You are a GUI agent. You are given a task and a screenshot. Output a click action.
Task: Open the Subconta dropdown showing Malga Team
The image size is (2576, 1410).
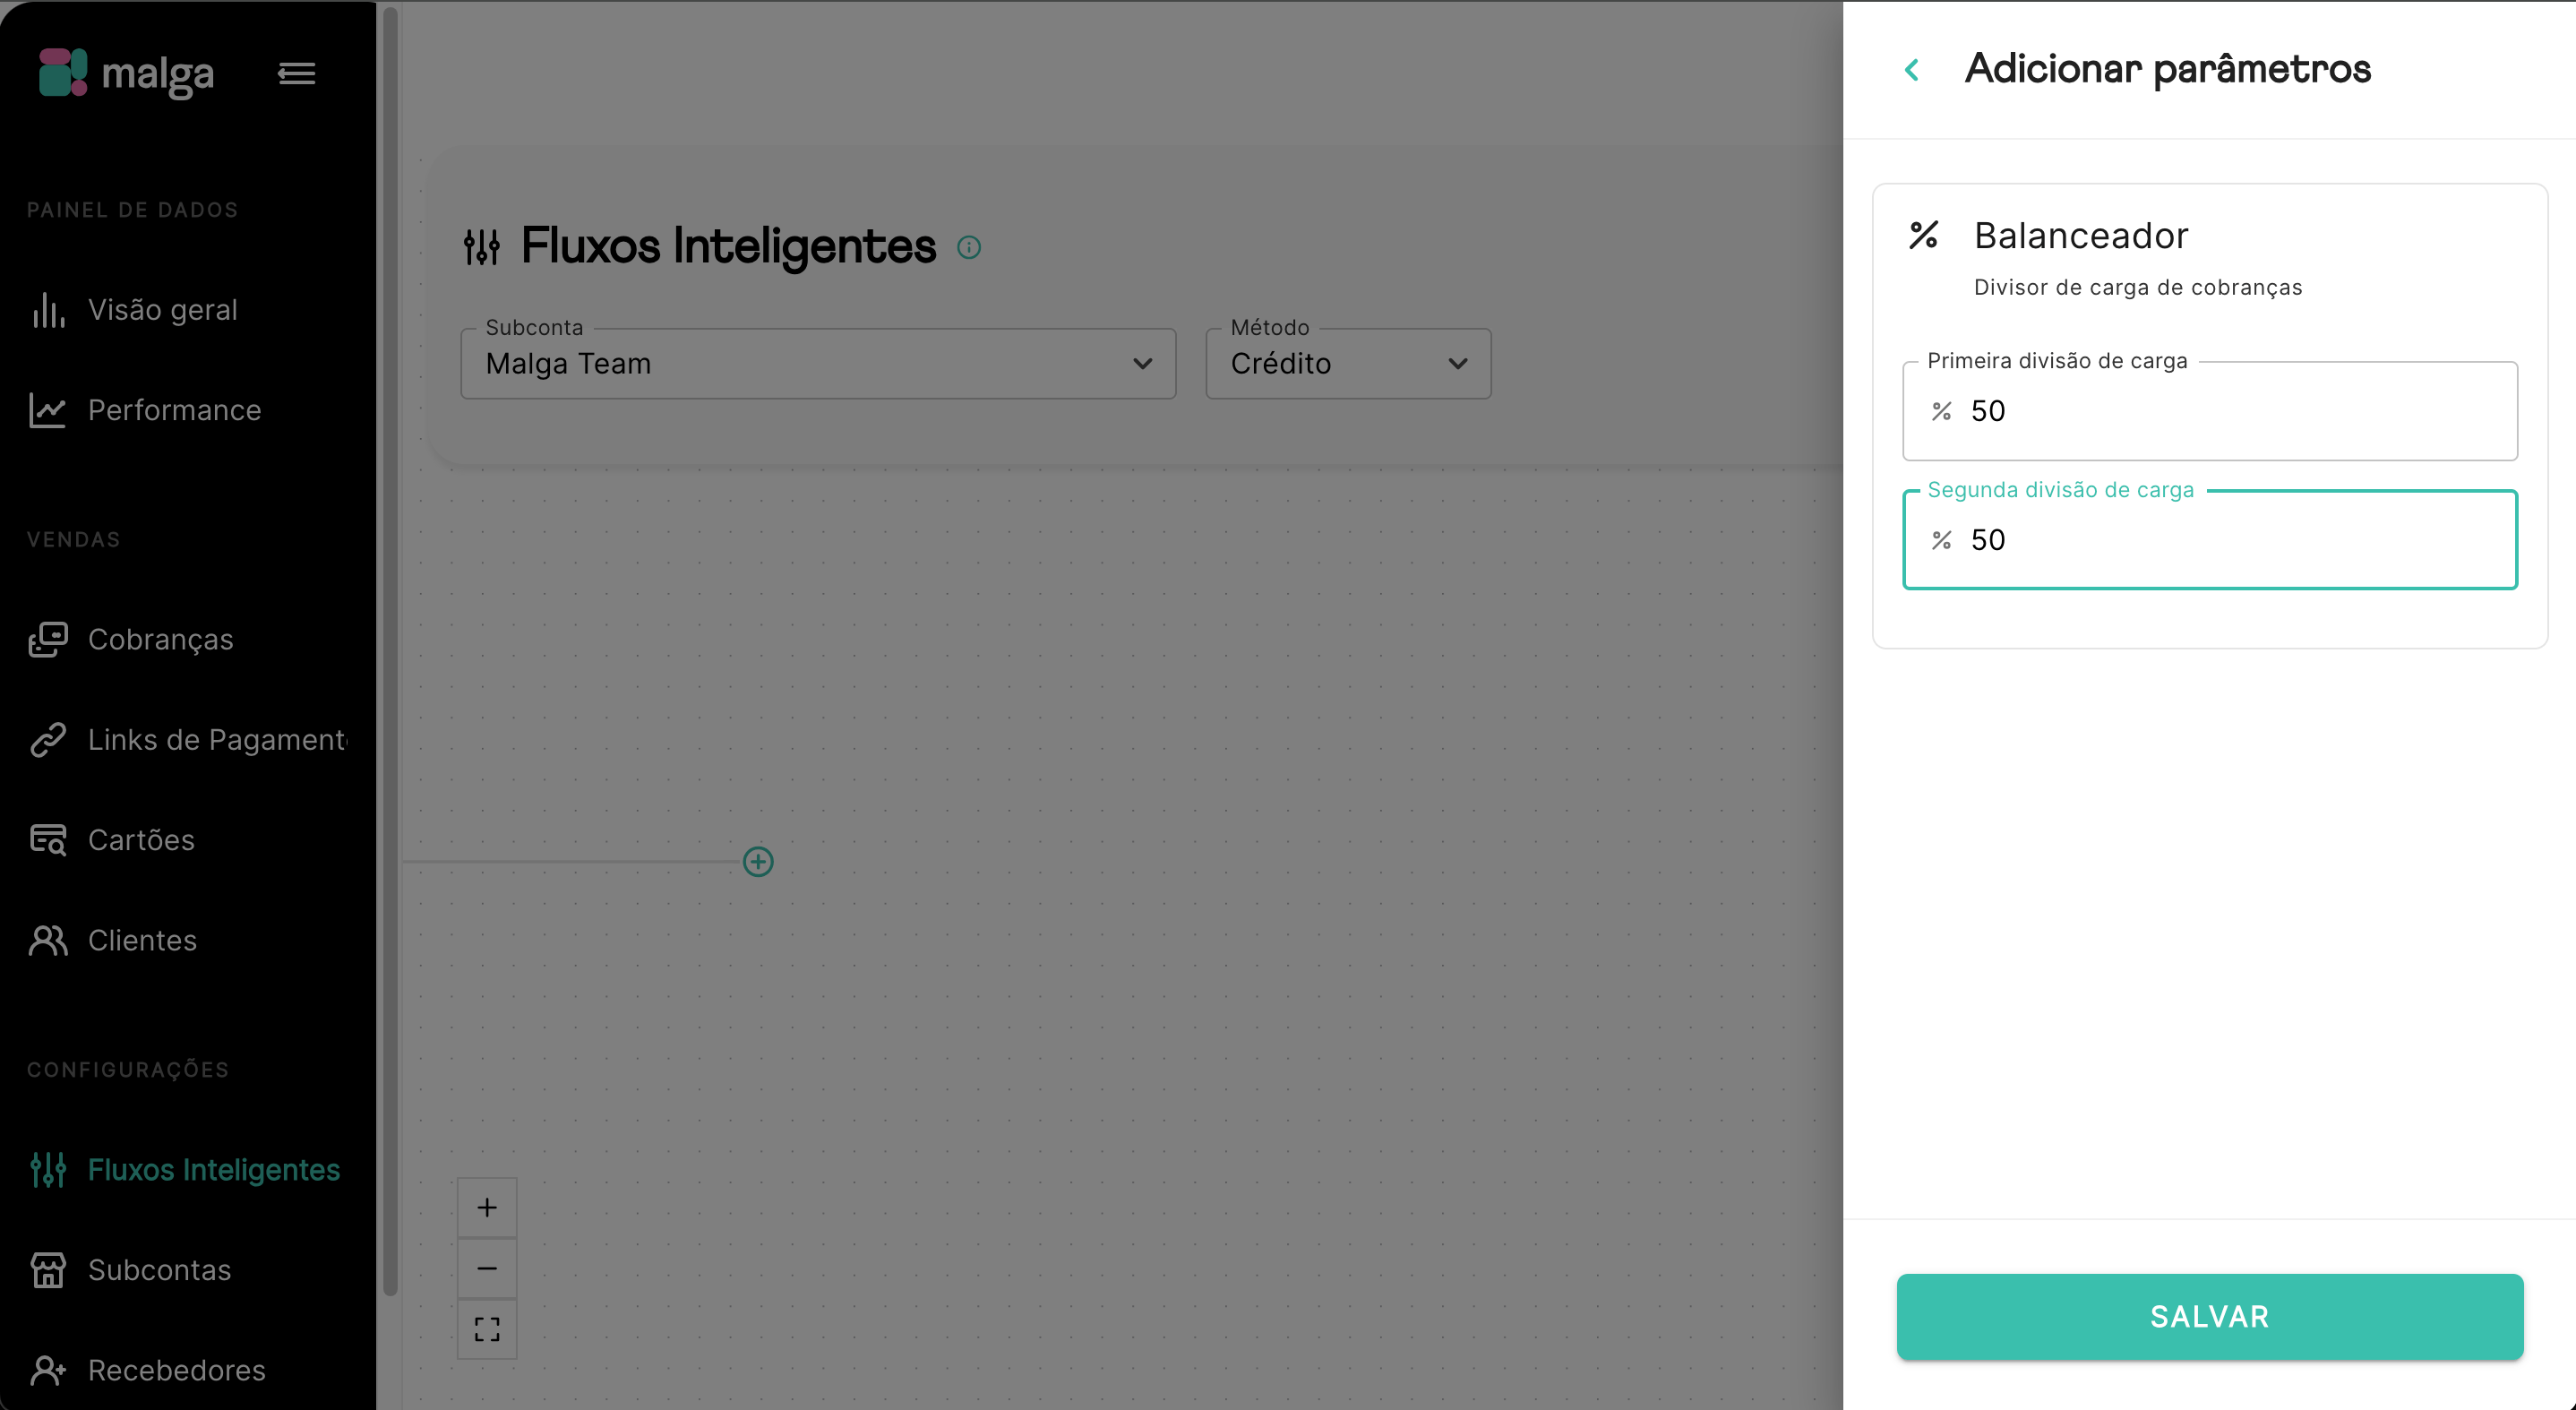tap(818, 363)
